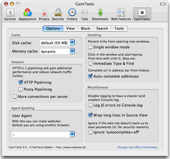This screenshot has height=159, width=170.
Task: Enable Log JS errors to Console.log
Action: 90,105
